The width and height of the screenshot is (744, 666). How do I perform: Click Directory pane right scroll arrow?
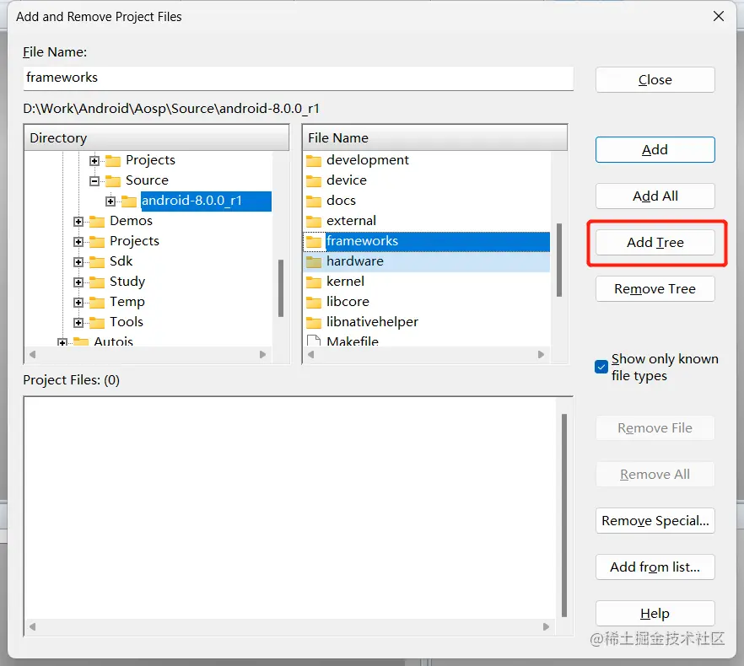(x=262, y=354)
